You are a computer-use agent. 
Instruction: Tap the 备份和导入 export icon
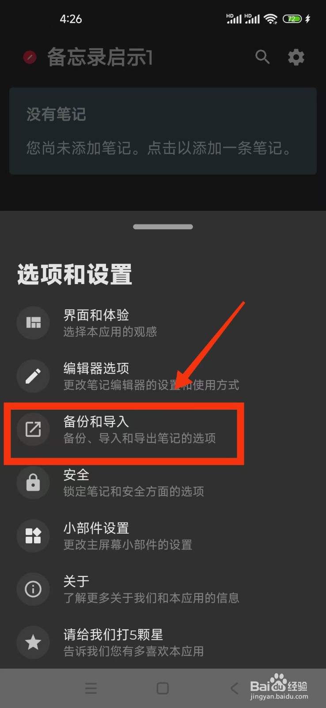(x=33, y=429)
